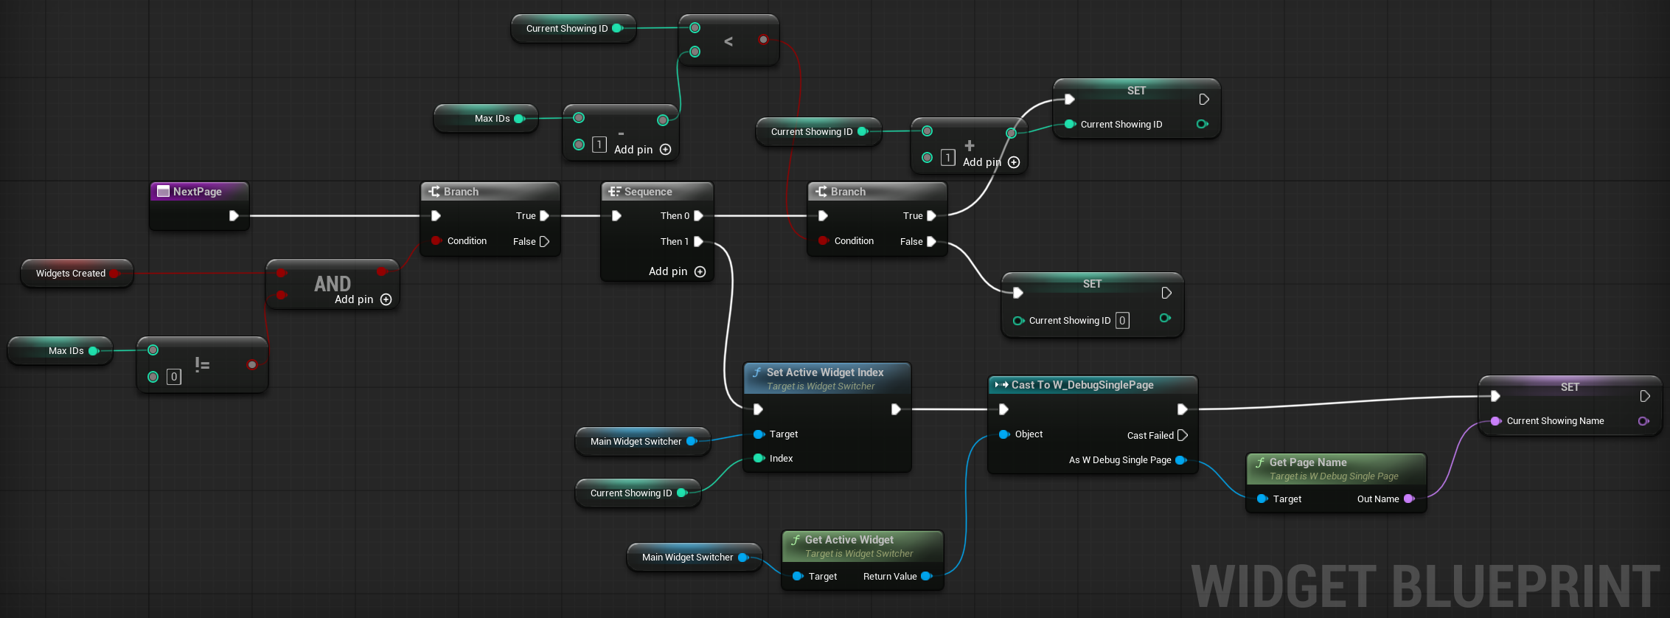Viewport: 1670px width, 618px height.
Task: Click the Index pin on Set Active Widget Index
Action: click(759, 459)
